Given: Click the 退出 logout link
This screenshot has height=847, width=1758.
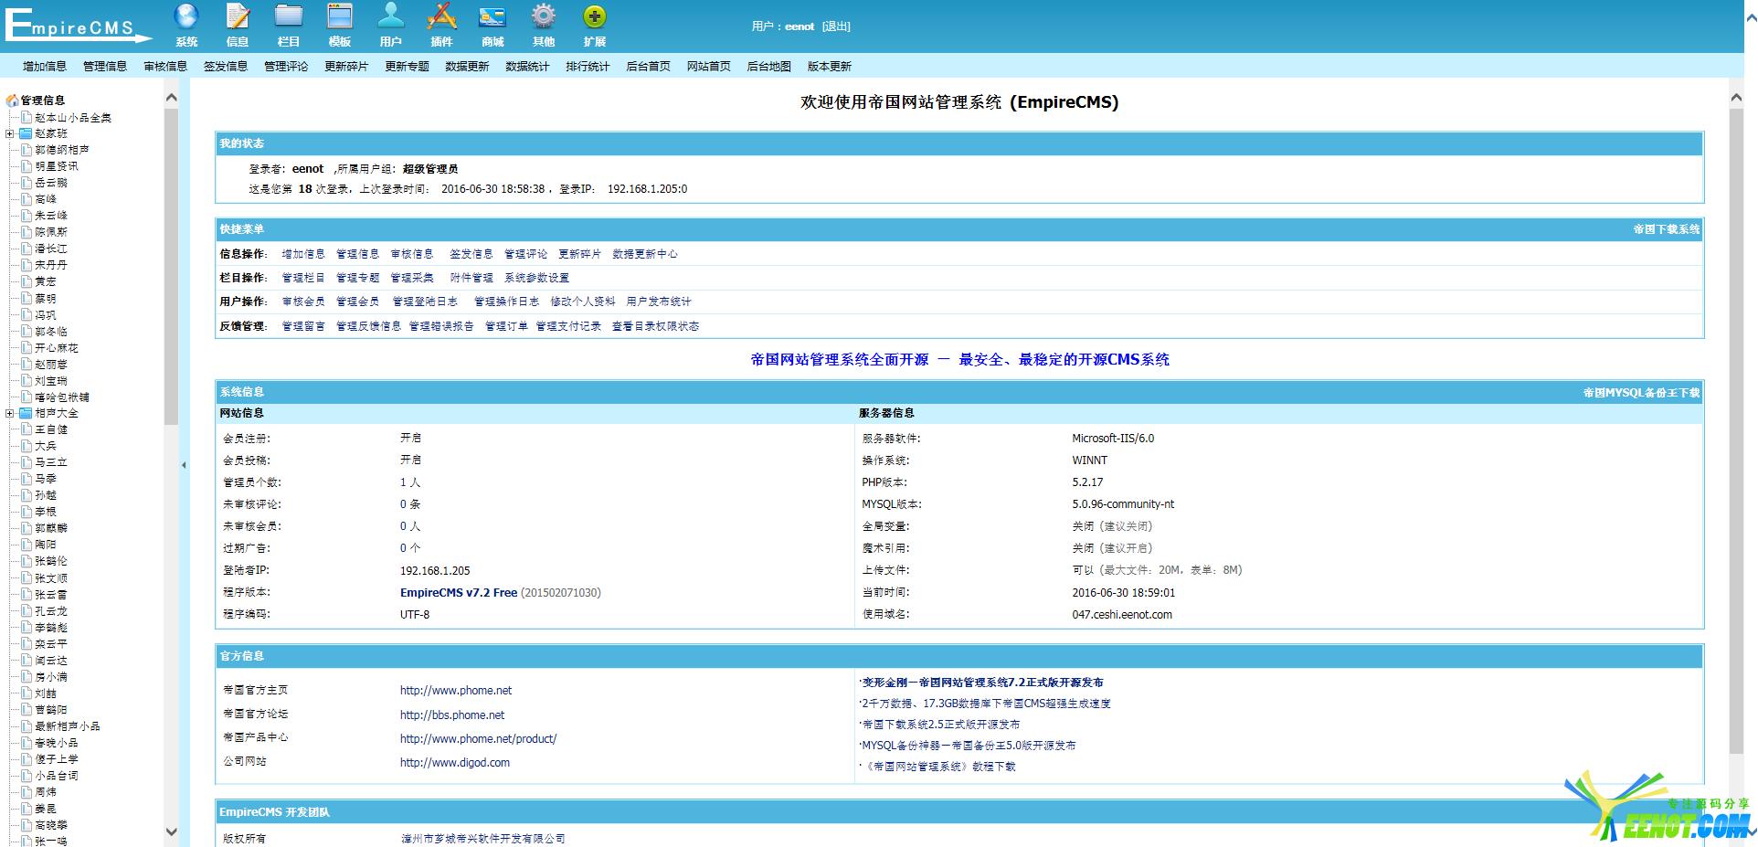Looking at the screenshot, I should click(835, 26).
